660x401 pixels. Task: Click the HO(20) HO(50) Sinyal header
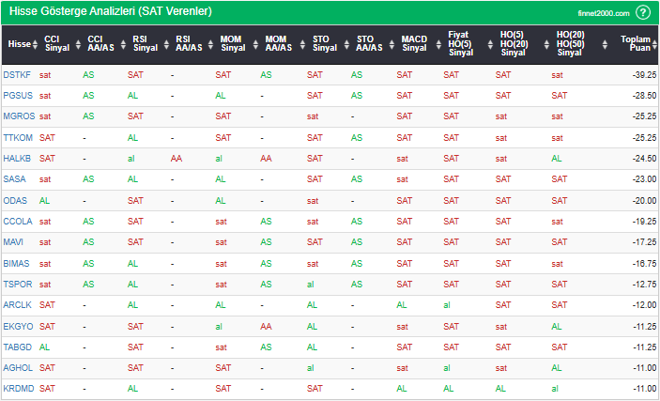tap(569, 43)
